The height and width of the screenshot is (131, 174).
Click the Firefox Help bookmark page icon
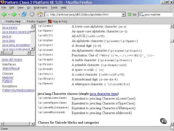point(3,21)
